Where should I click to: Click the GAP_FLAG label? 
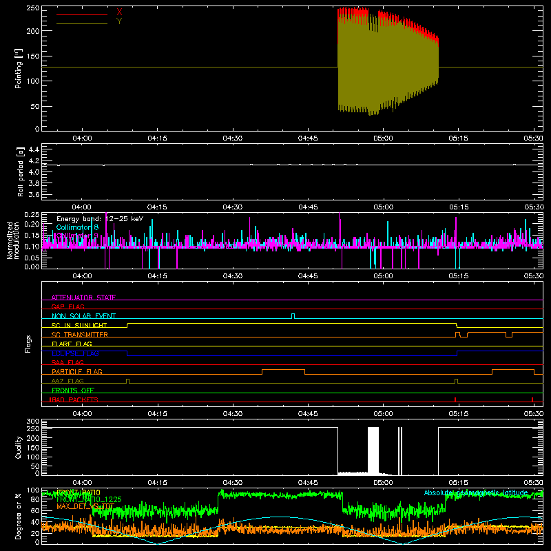(x=67, y=306)
